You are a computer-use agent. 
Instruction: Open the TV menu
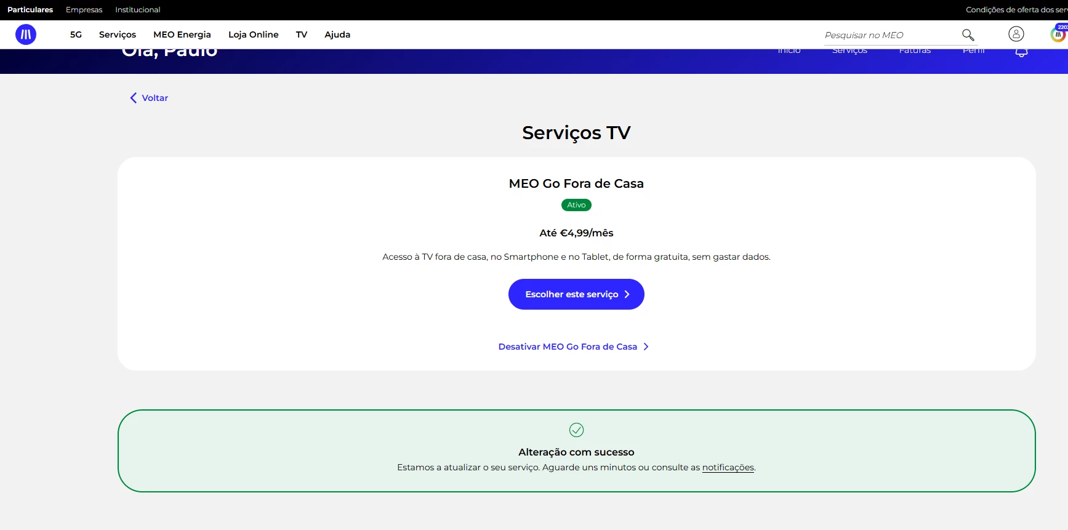(302, 34)
